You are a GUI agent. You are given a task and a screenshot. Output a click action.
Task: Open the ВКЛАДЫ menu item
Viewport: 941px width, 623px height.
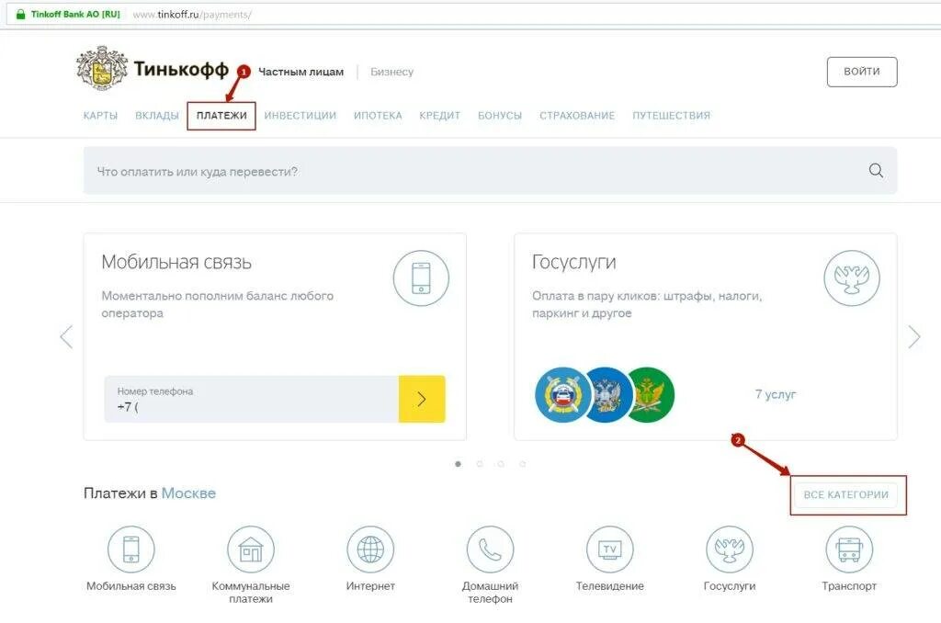[157, 115]
